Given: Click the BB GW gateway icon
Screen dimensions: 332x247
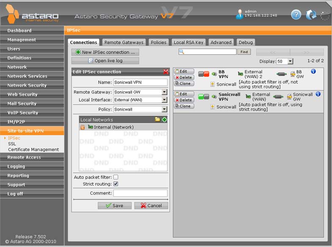Looking at the screenshot, I should (293, 74).
